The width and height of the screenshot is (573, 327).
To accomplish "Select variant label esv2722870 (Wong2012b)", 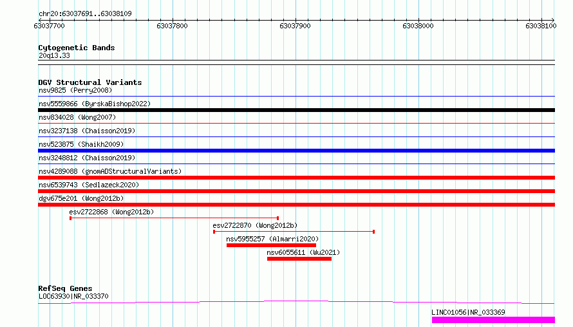I will tap(255, 225).
